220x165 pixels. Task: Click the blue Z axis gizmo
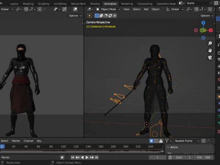(x=203, y=23)
